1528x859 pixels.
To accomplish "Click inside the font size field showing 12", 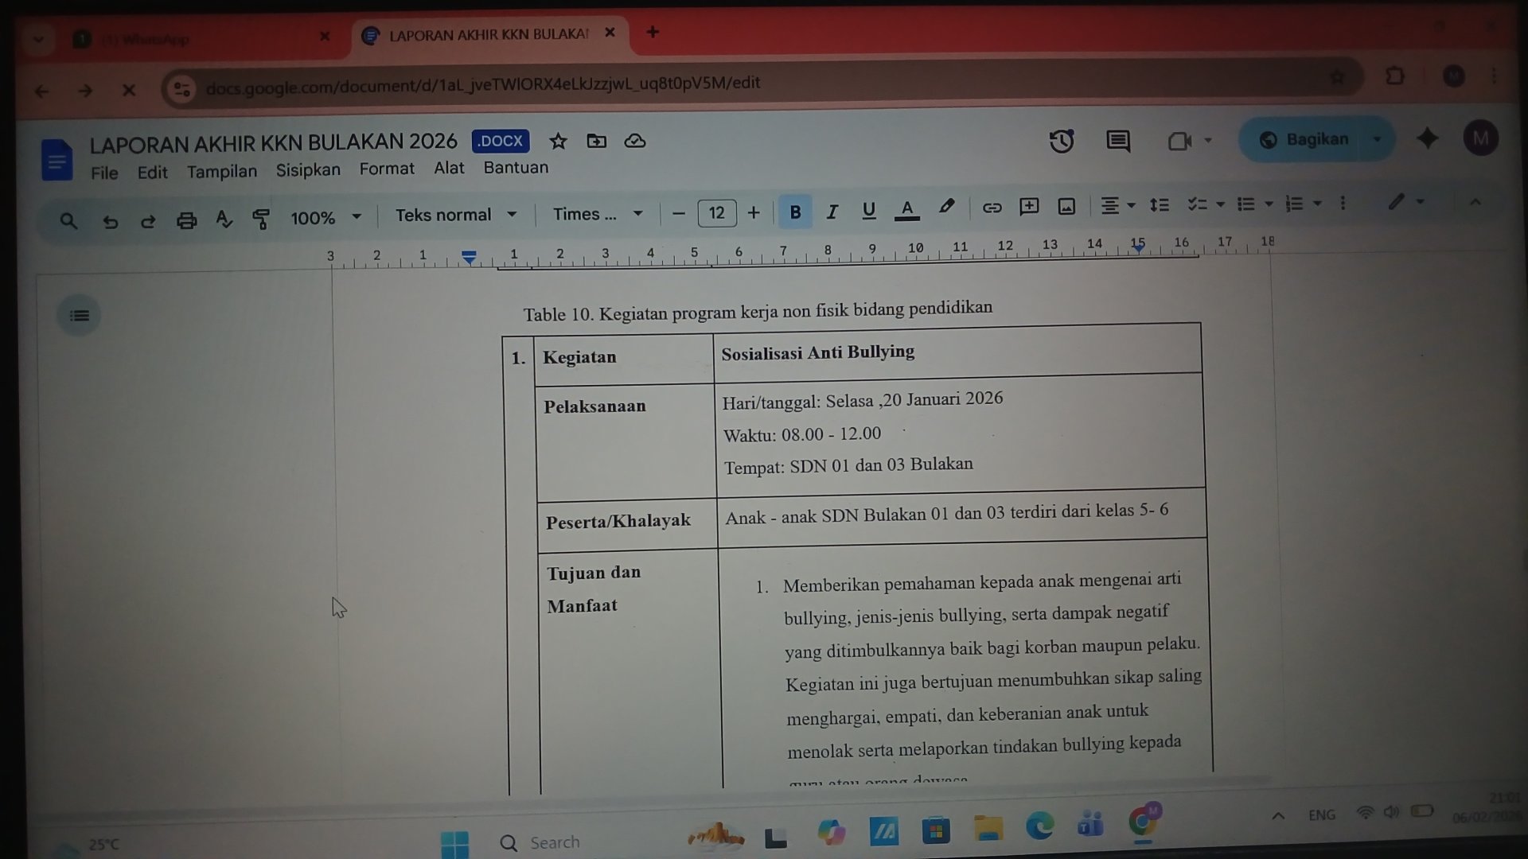I will click(715, 212).
